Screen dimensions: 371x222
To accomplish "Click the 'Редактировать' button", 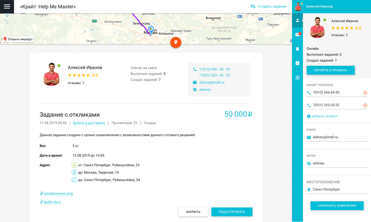I will click(232, 212).
